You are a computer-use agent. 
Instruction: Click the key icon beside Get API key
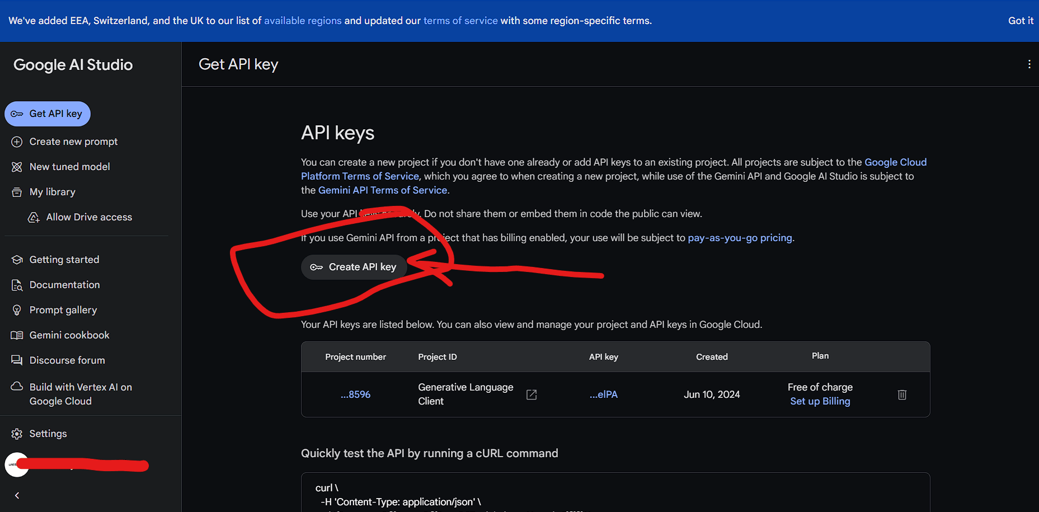[17, 114]
